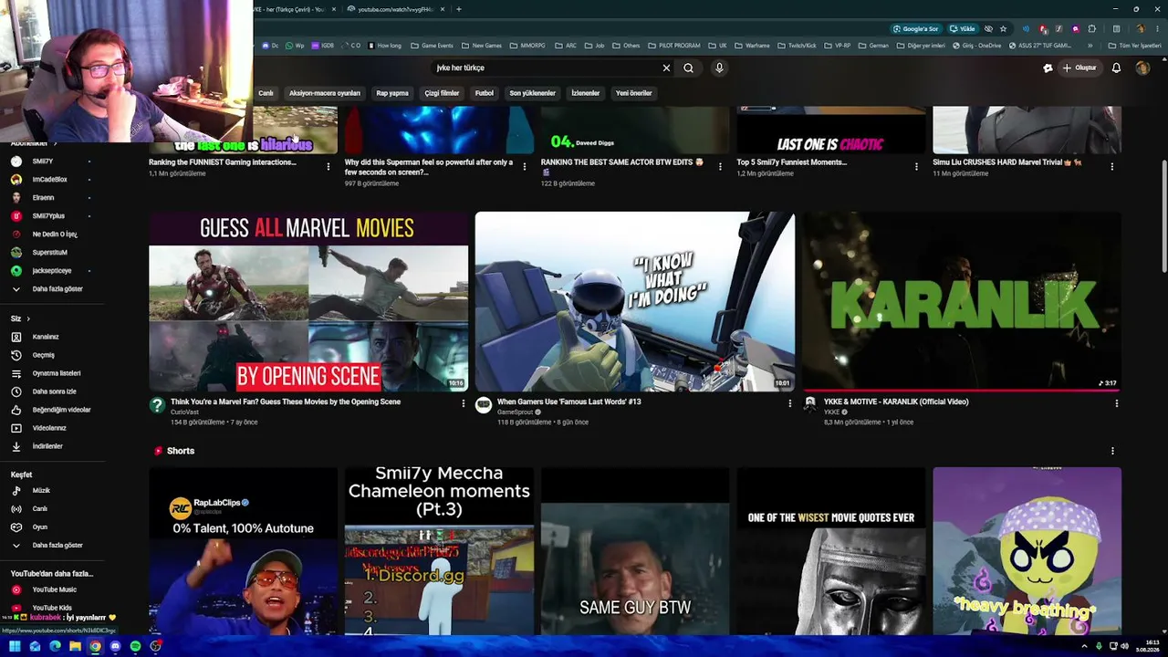
Task: Open options menu for Famous Last Words video
Action: [790, 403]
